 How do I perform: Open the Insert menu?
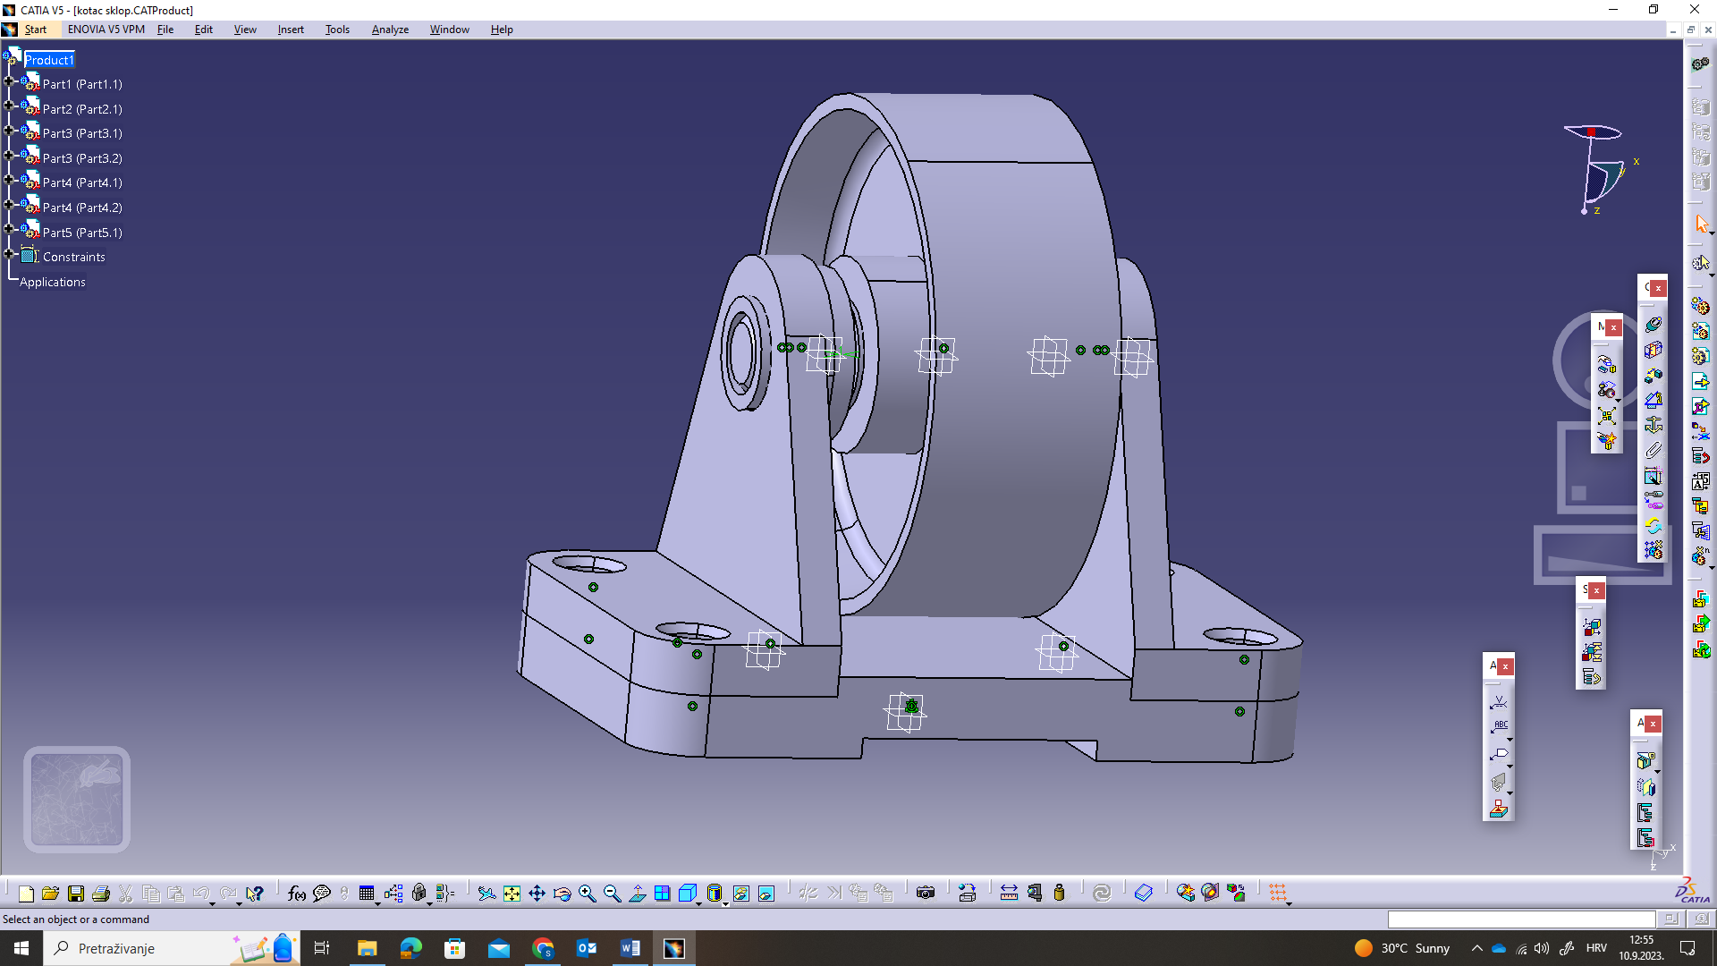click(291, 30)
